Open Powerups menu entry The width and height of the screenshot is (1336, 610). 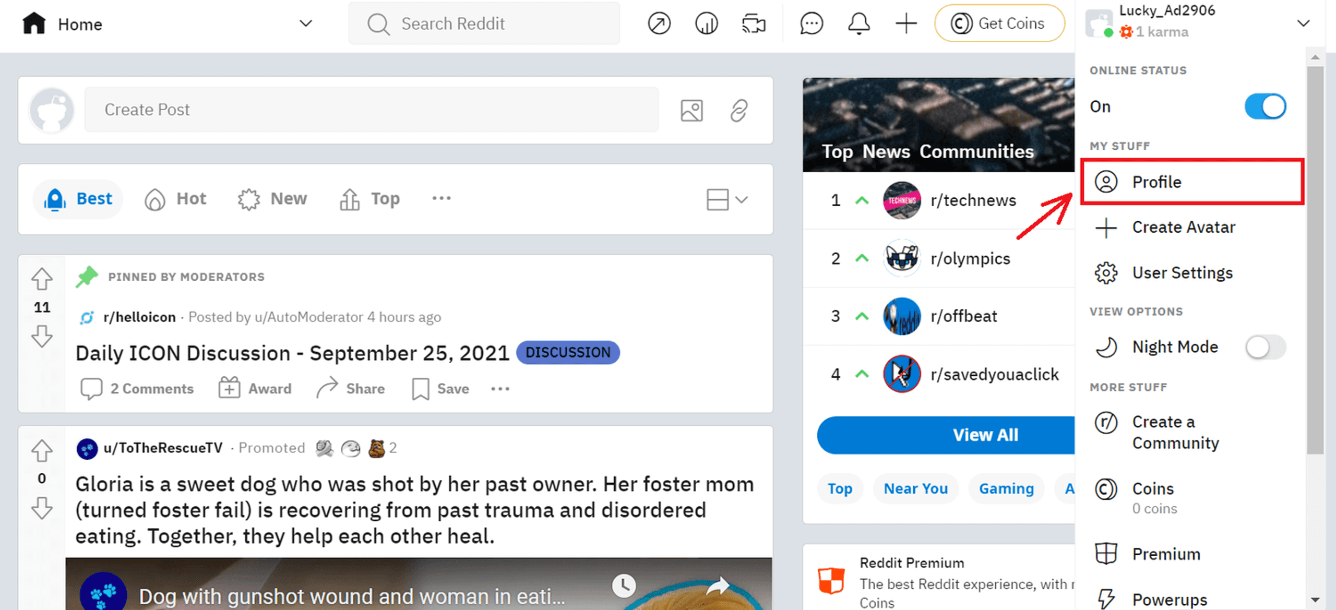[x=1192, y=599]
